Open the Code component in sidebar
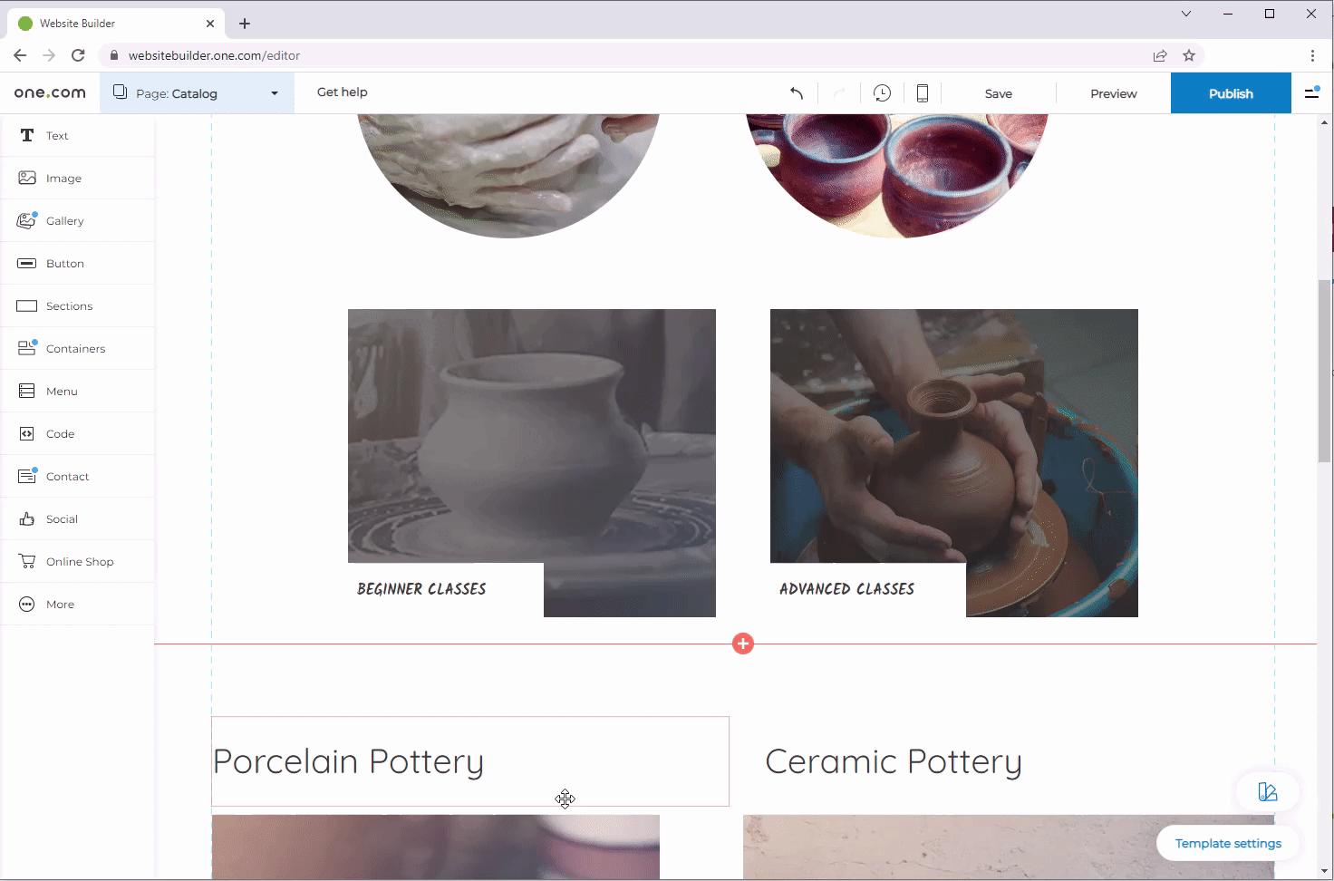Viewport: 1334px width, 881px height. 60,434
